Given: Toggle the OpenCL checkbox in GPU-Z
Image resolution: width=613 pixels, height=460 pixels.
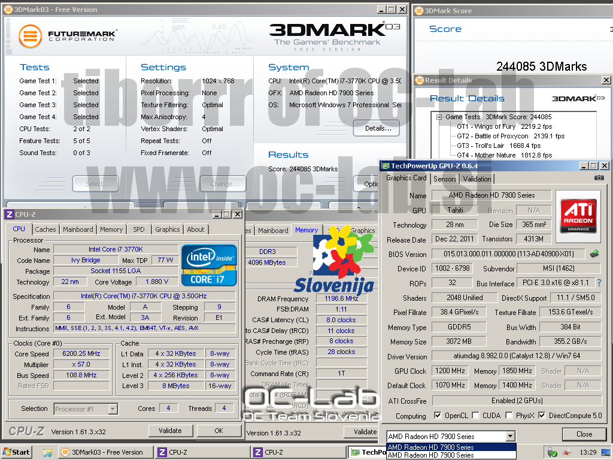Looking at the screenshot, I should pos(438,416).
